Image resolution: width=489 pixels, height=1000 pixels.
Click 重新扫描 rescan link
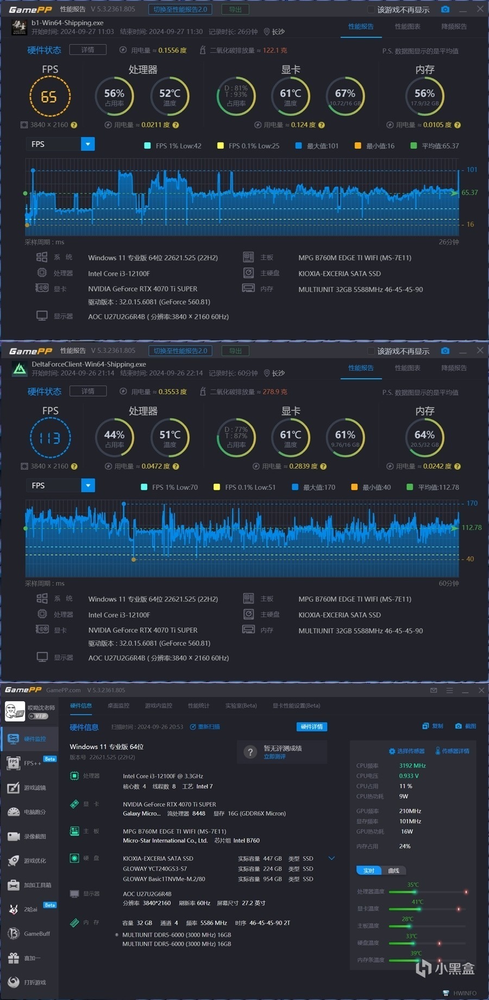click(205, 727)
